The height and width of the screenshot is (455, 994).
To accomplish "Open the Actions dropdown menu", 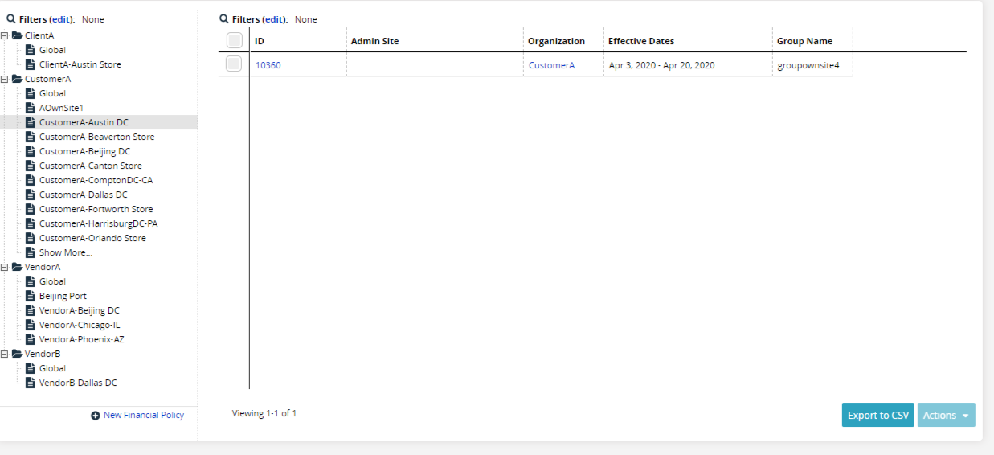I will click(x=946, y=415).
